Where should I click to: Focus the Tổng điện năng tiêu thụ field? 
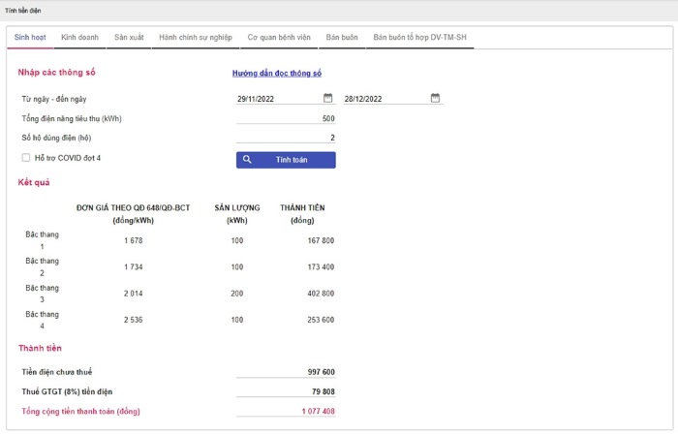286,118
